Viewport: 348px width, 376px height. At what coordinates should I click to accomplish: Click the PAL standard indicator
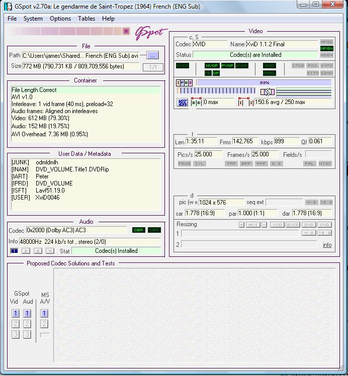pyautogui.click(x=309, y=163)
